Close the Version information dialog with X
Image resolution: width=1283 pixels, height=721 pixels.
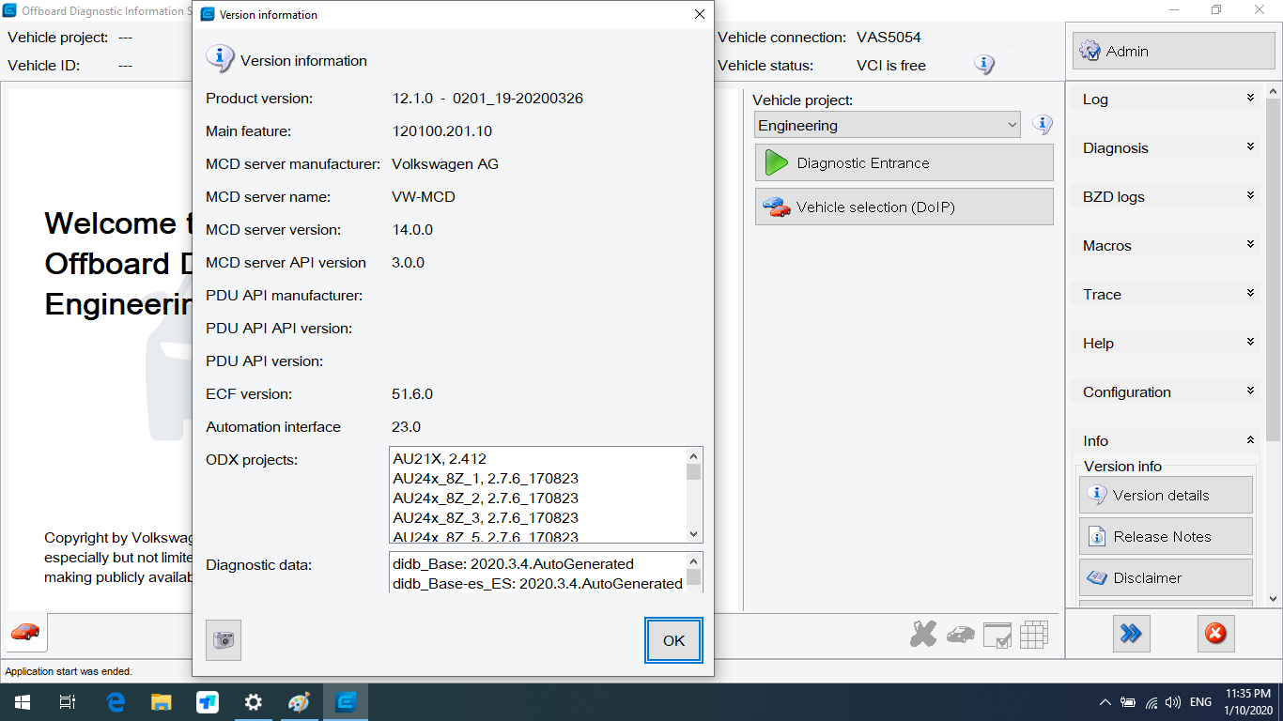(x=699, y=14)
